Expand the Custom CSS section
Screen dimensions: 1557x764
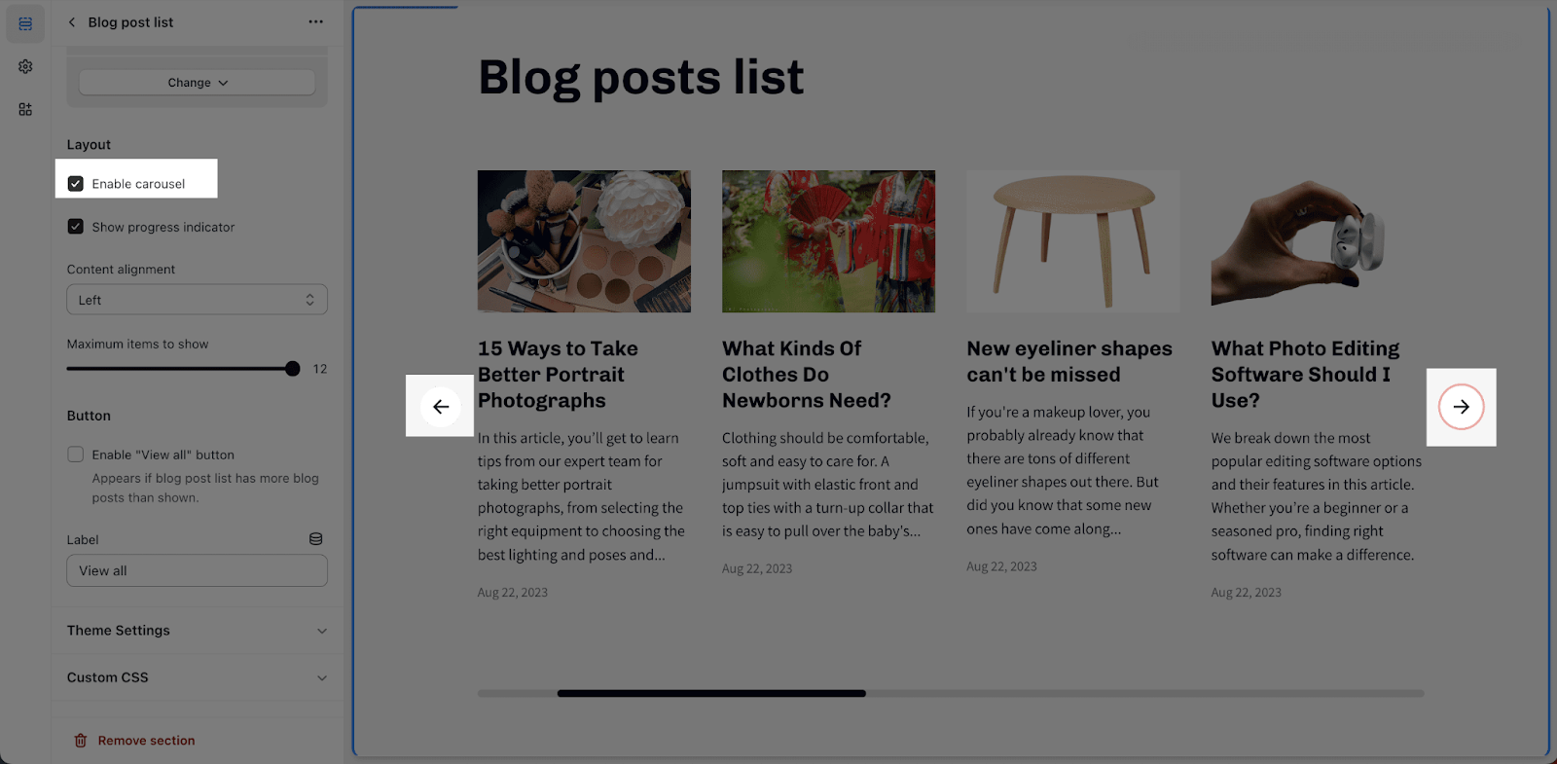(x=197, y=677)
